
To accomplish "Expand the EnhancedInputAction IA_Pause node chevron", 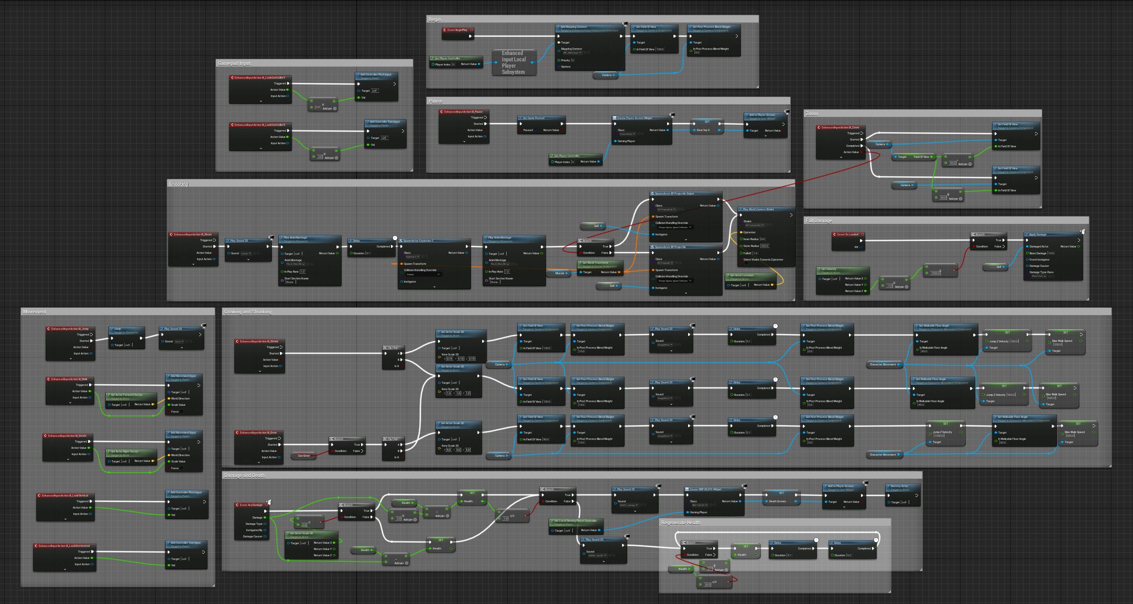I will (464, 142).
